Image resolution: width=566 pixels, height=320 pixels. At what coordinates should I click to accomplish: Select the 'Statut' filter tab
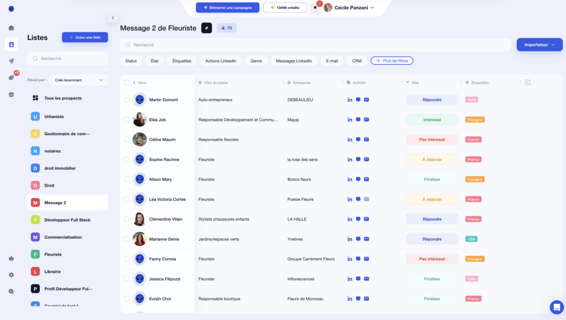(132, 61)
